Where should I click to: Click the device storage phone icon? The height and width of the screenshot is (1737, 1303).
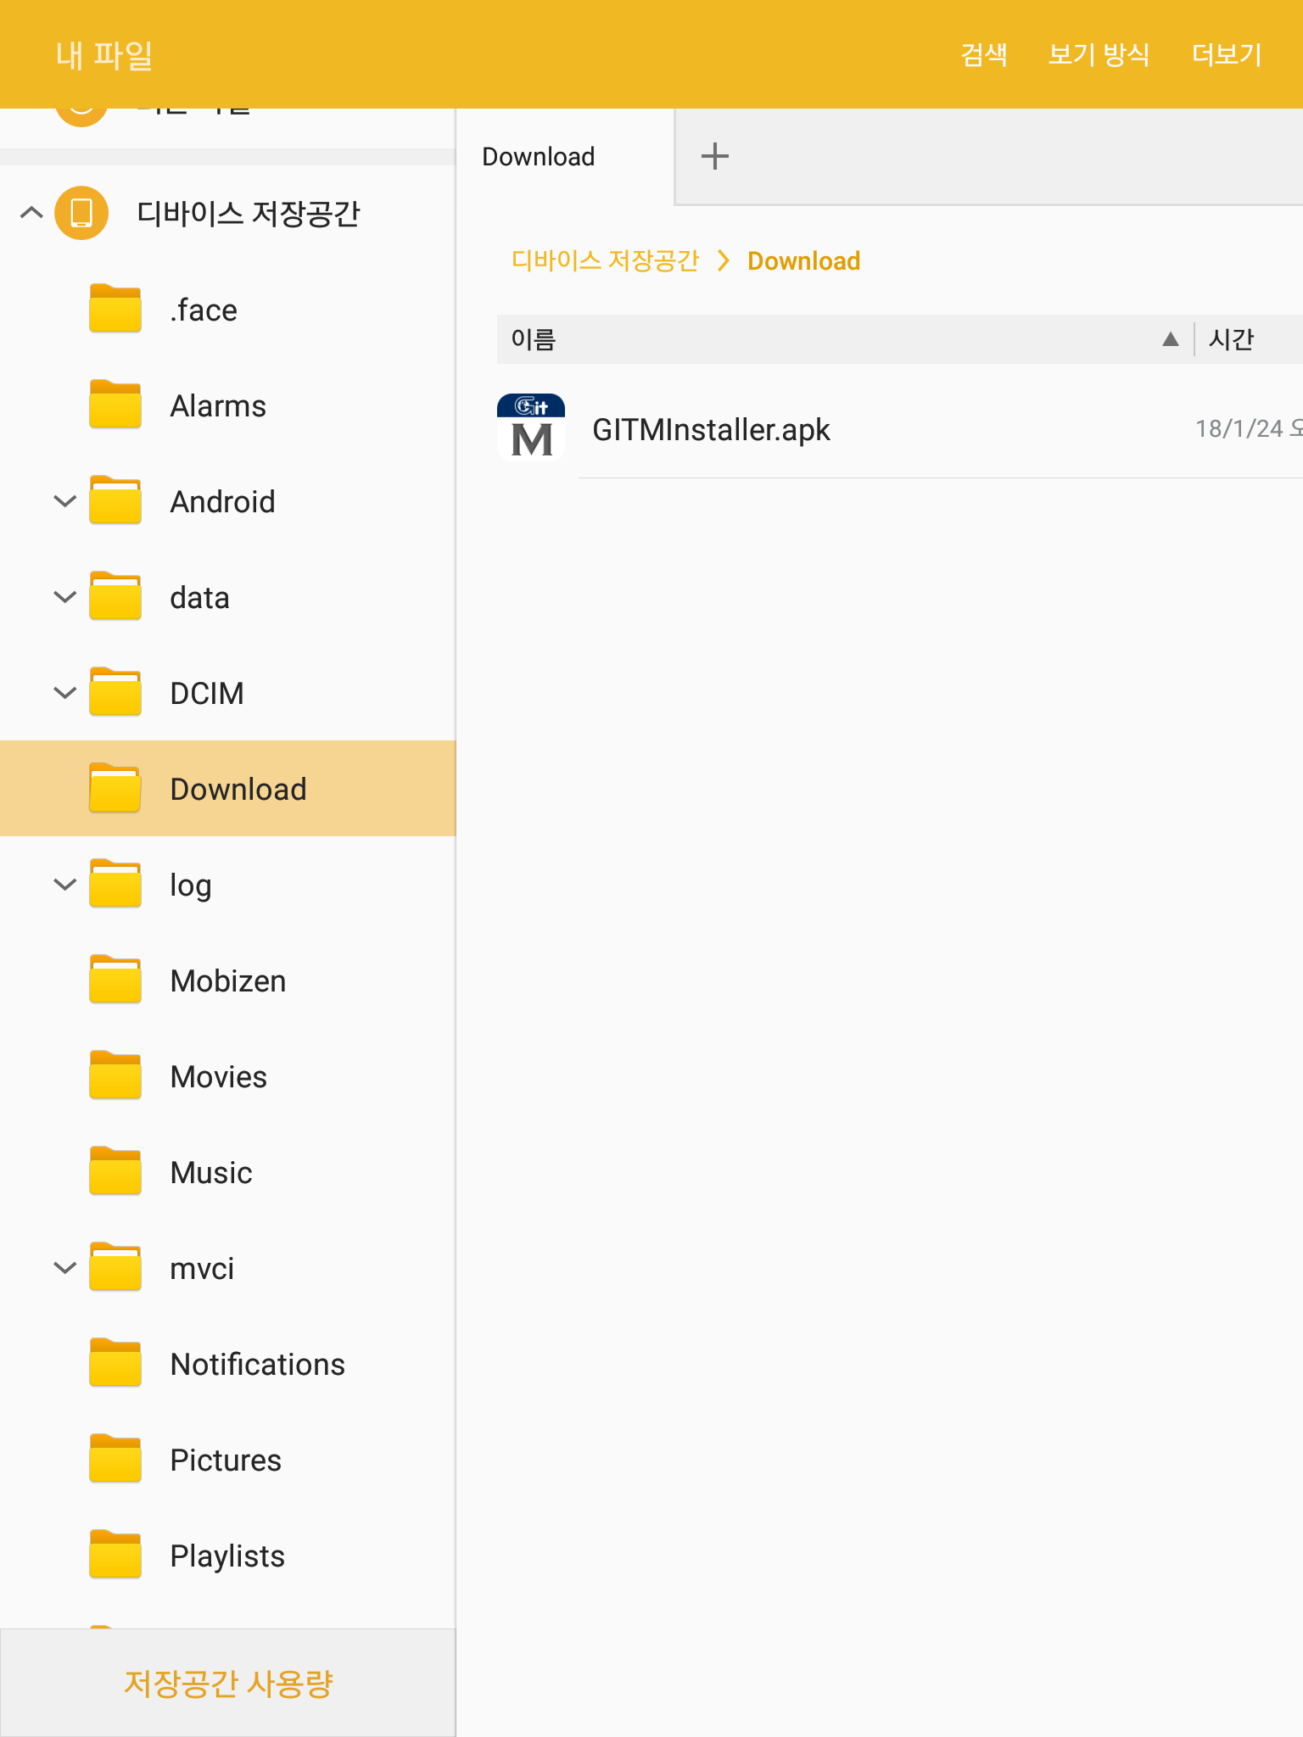point(81,213)
